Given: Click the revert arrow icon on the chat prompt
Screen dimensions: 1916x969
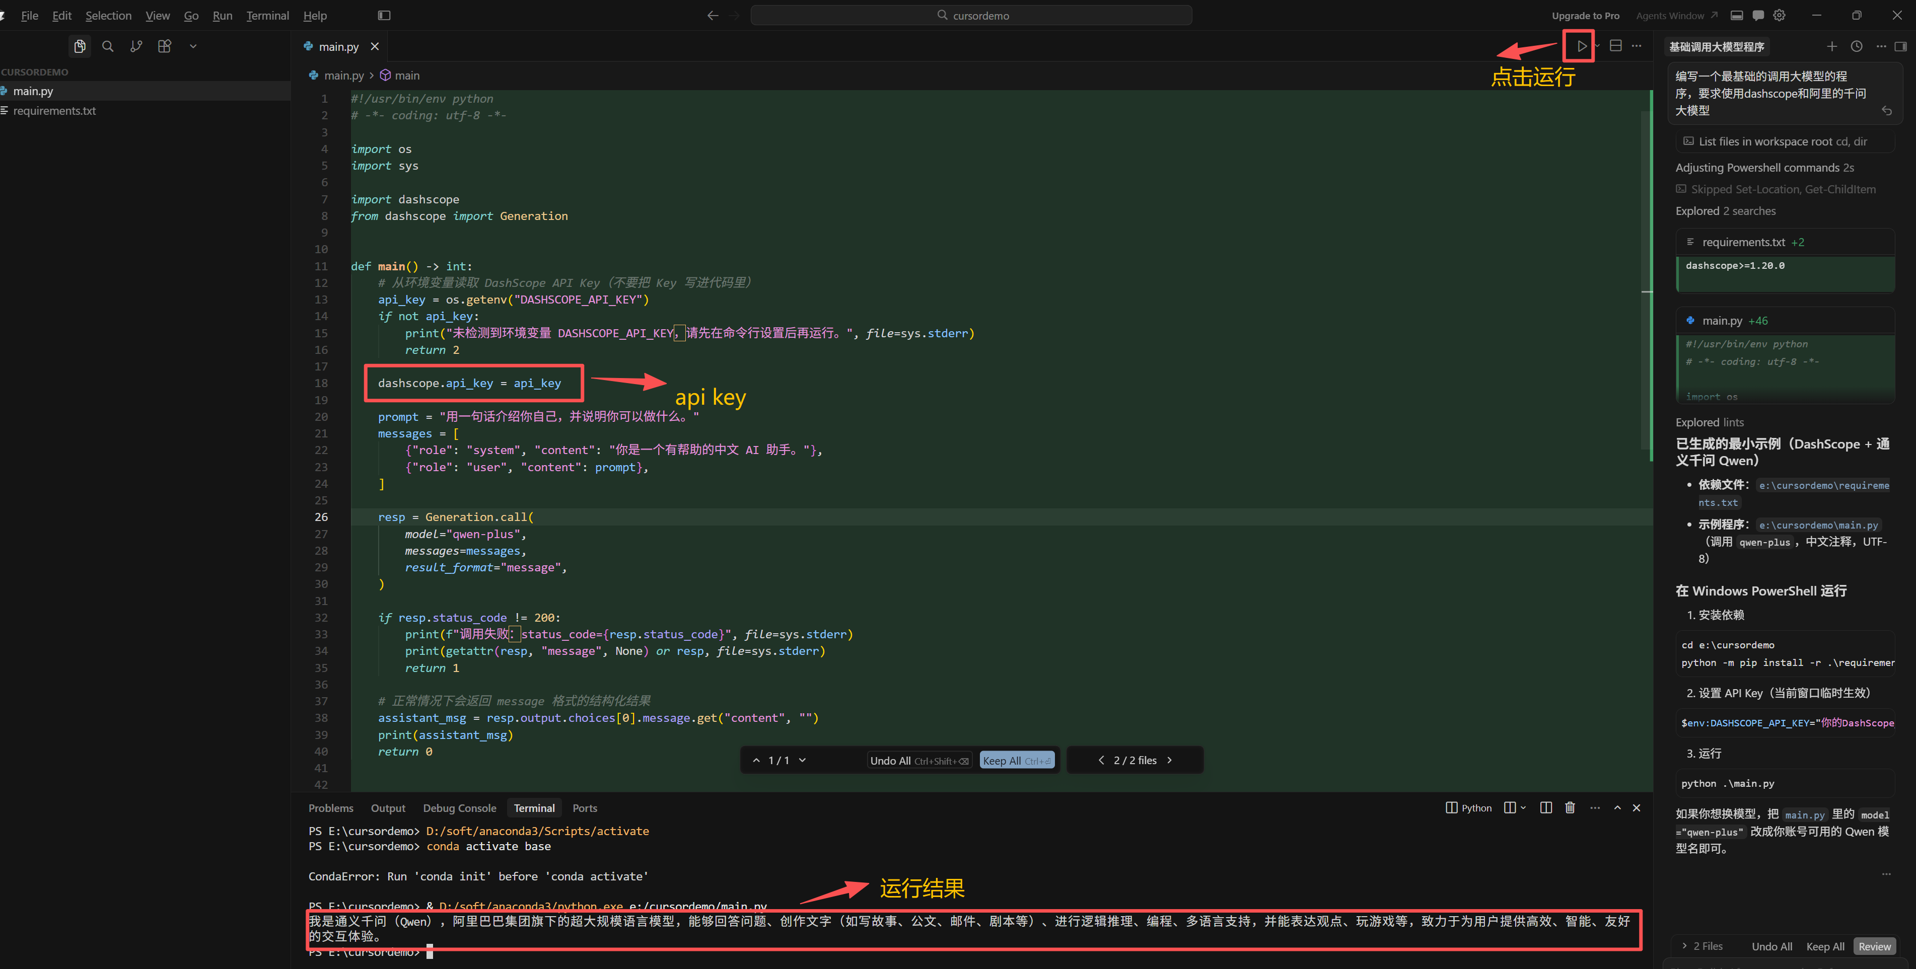Looking at the screenshot, I should 1886,111.
